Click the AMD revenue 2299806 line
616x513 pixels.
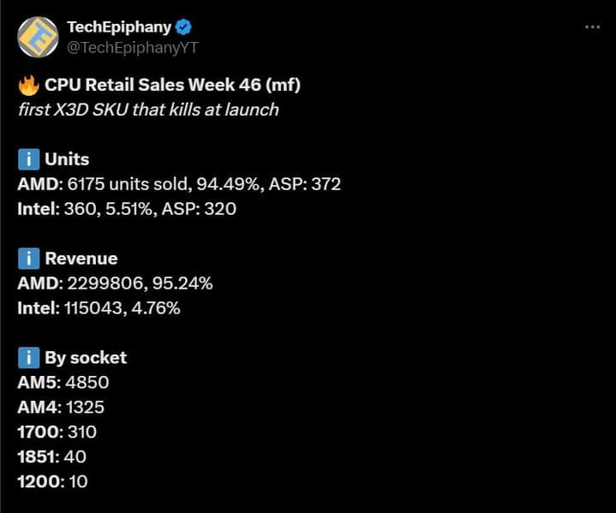click(115, 283)
